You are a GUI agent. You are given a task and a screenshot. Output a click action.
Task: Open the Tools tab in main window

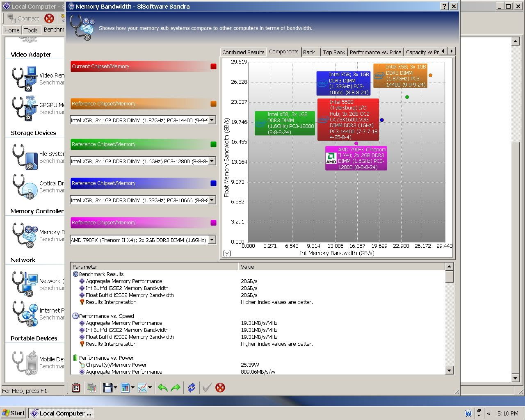coord(31,30)
